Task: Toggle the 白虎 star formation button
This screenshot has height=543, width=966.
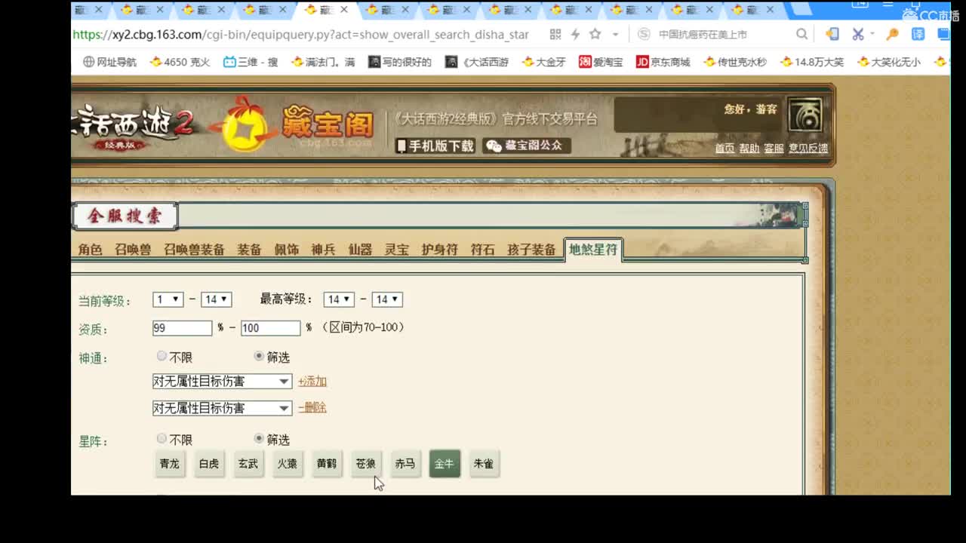Action: tap(209, 464)
